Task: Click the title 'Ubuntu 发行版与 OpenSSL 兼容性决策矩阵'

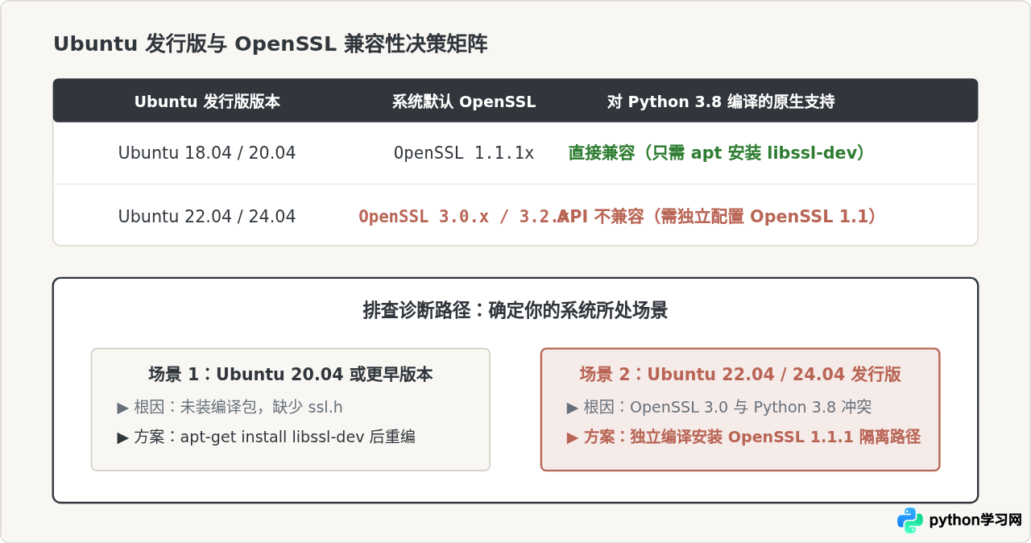Action: click(x=271, y=44)
